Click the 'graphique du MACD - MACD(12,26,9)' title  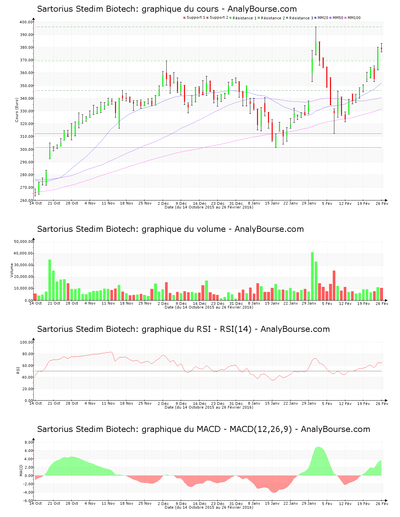click(x=203, y=429)
